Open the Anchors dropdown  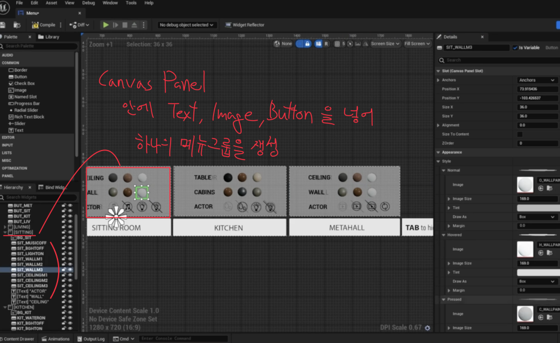tap(537, 80)
